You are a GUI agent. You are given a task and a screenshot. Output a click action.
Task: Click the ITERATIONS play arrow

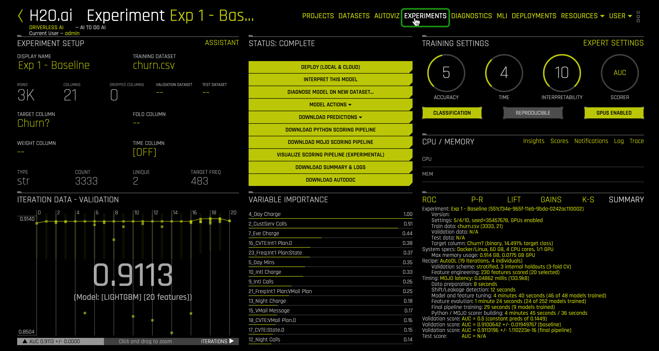(232, 341)
